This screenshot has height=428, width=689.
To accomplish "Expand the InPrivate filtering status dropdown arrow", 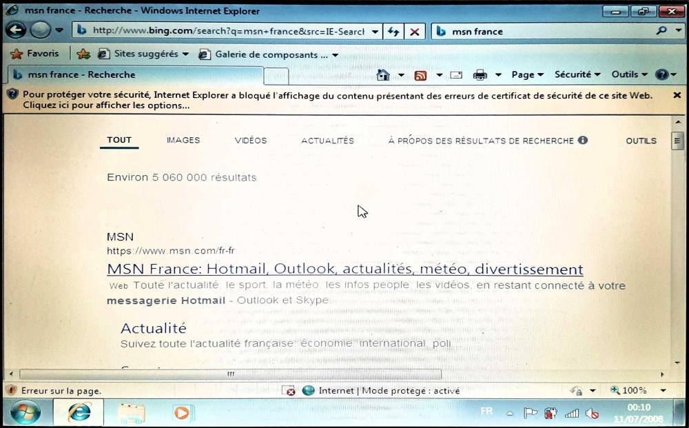I will [x=593, y=391].
